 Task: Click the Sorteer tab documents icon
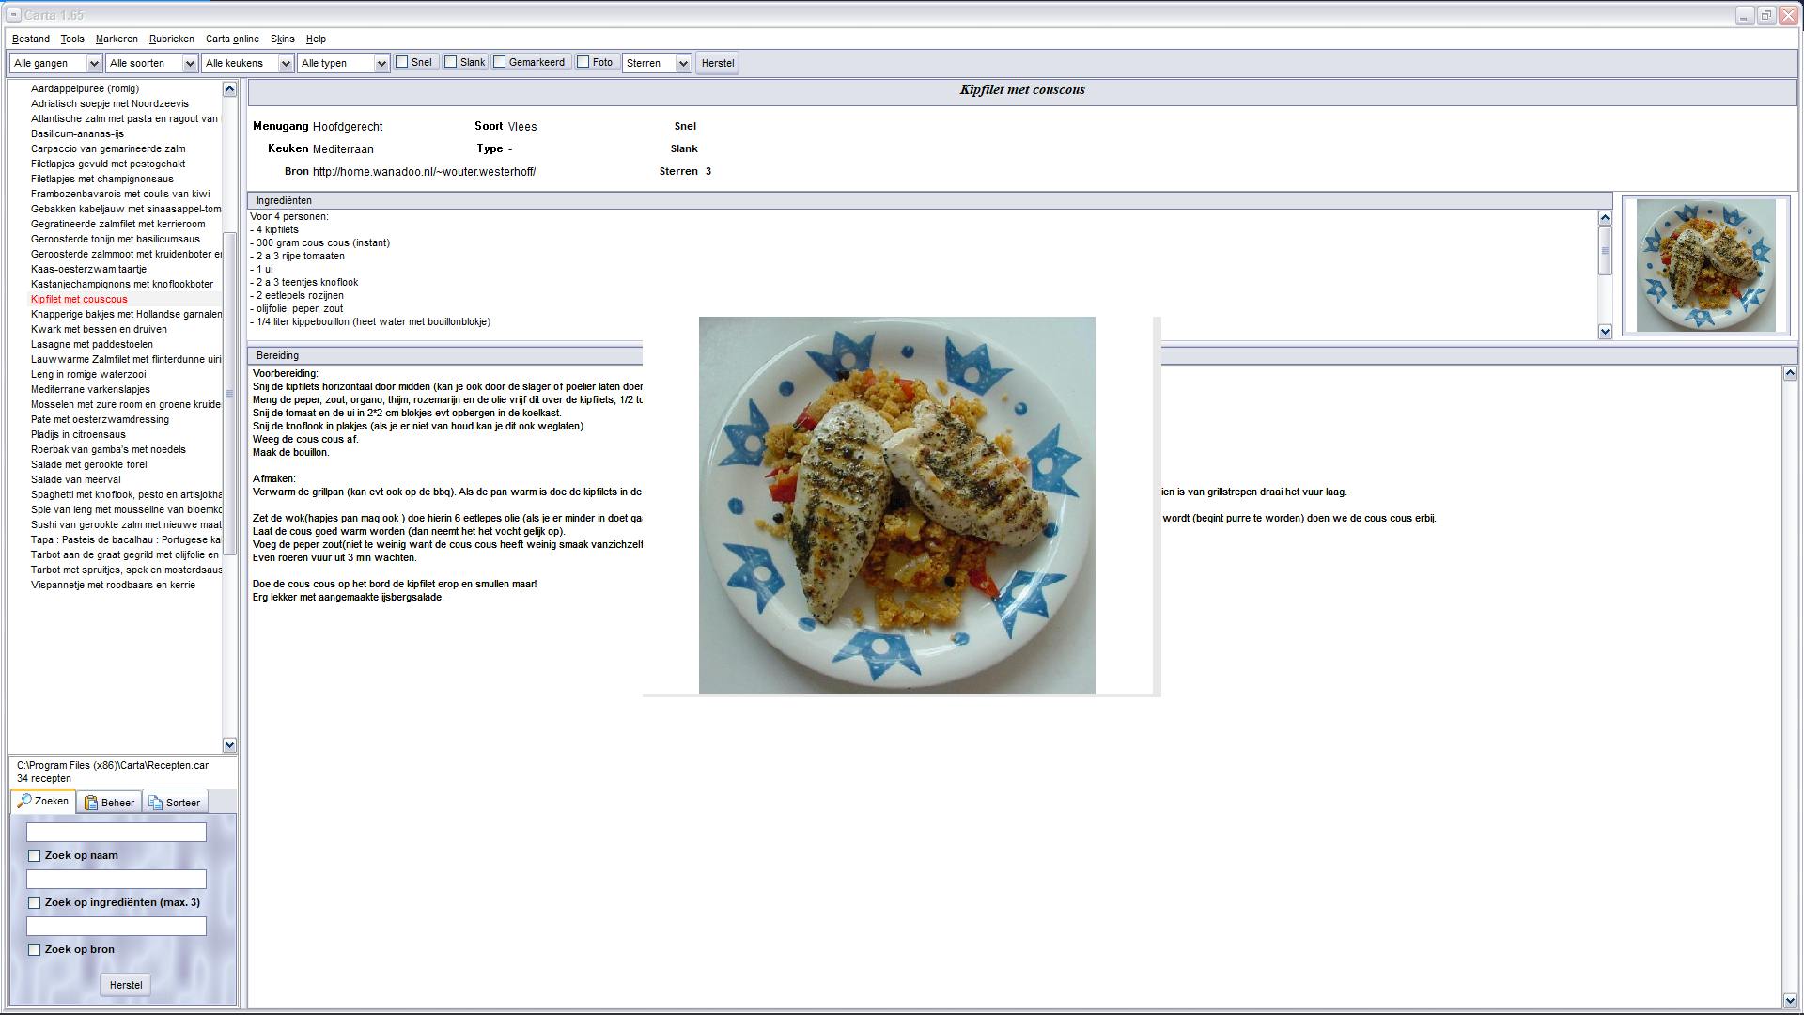pyautogui.click(x=155, y=803)
